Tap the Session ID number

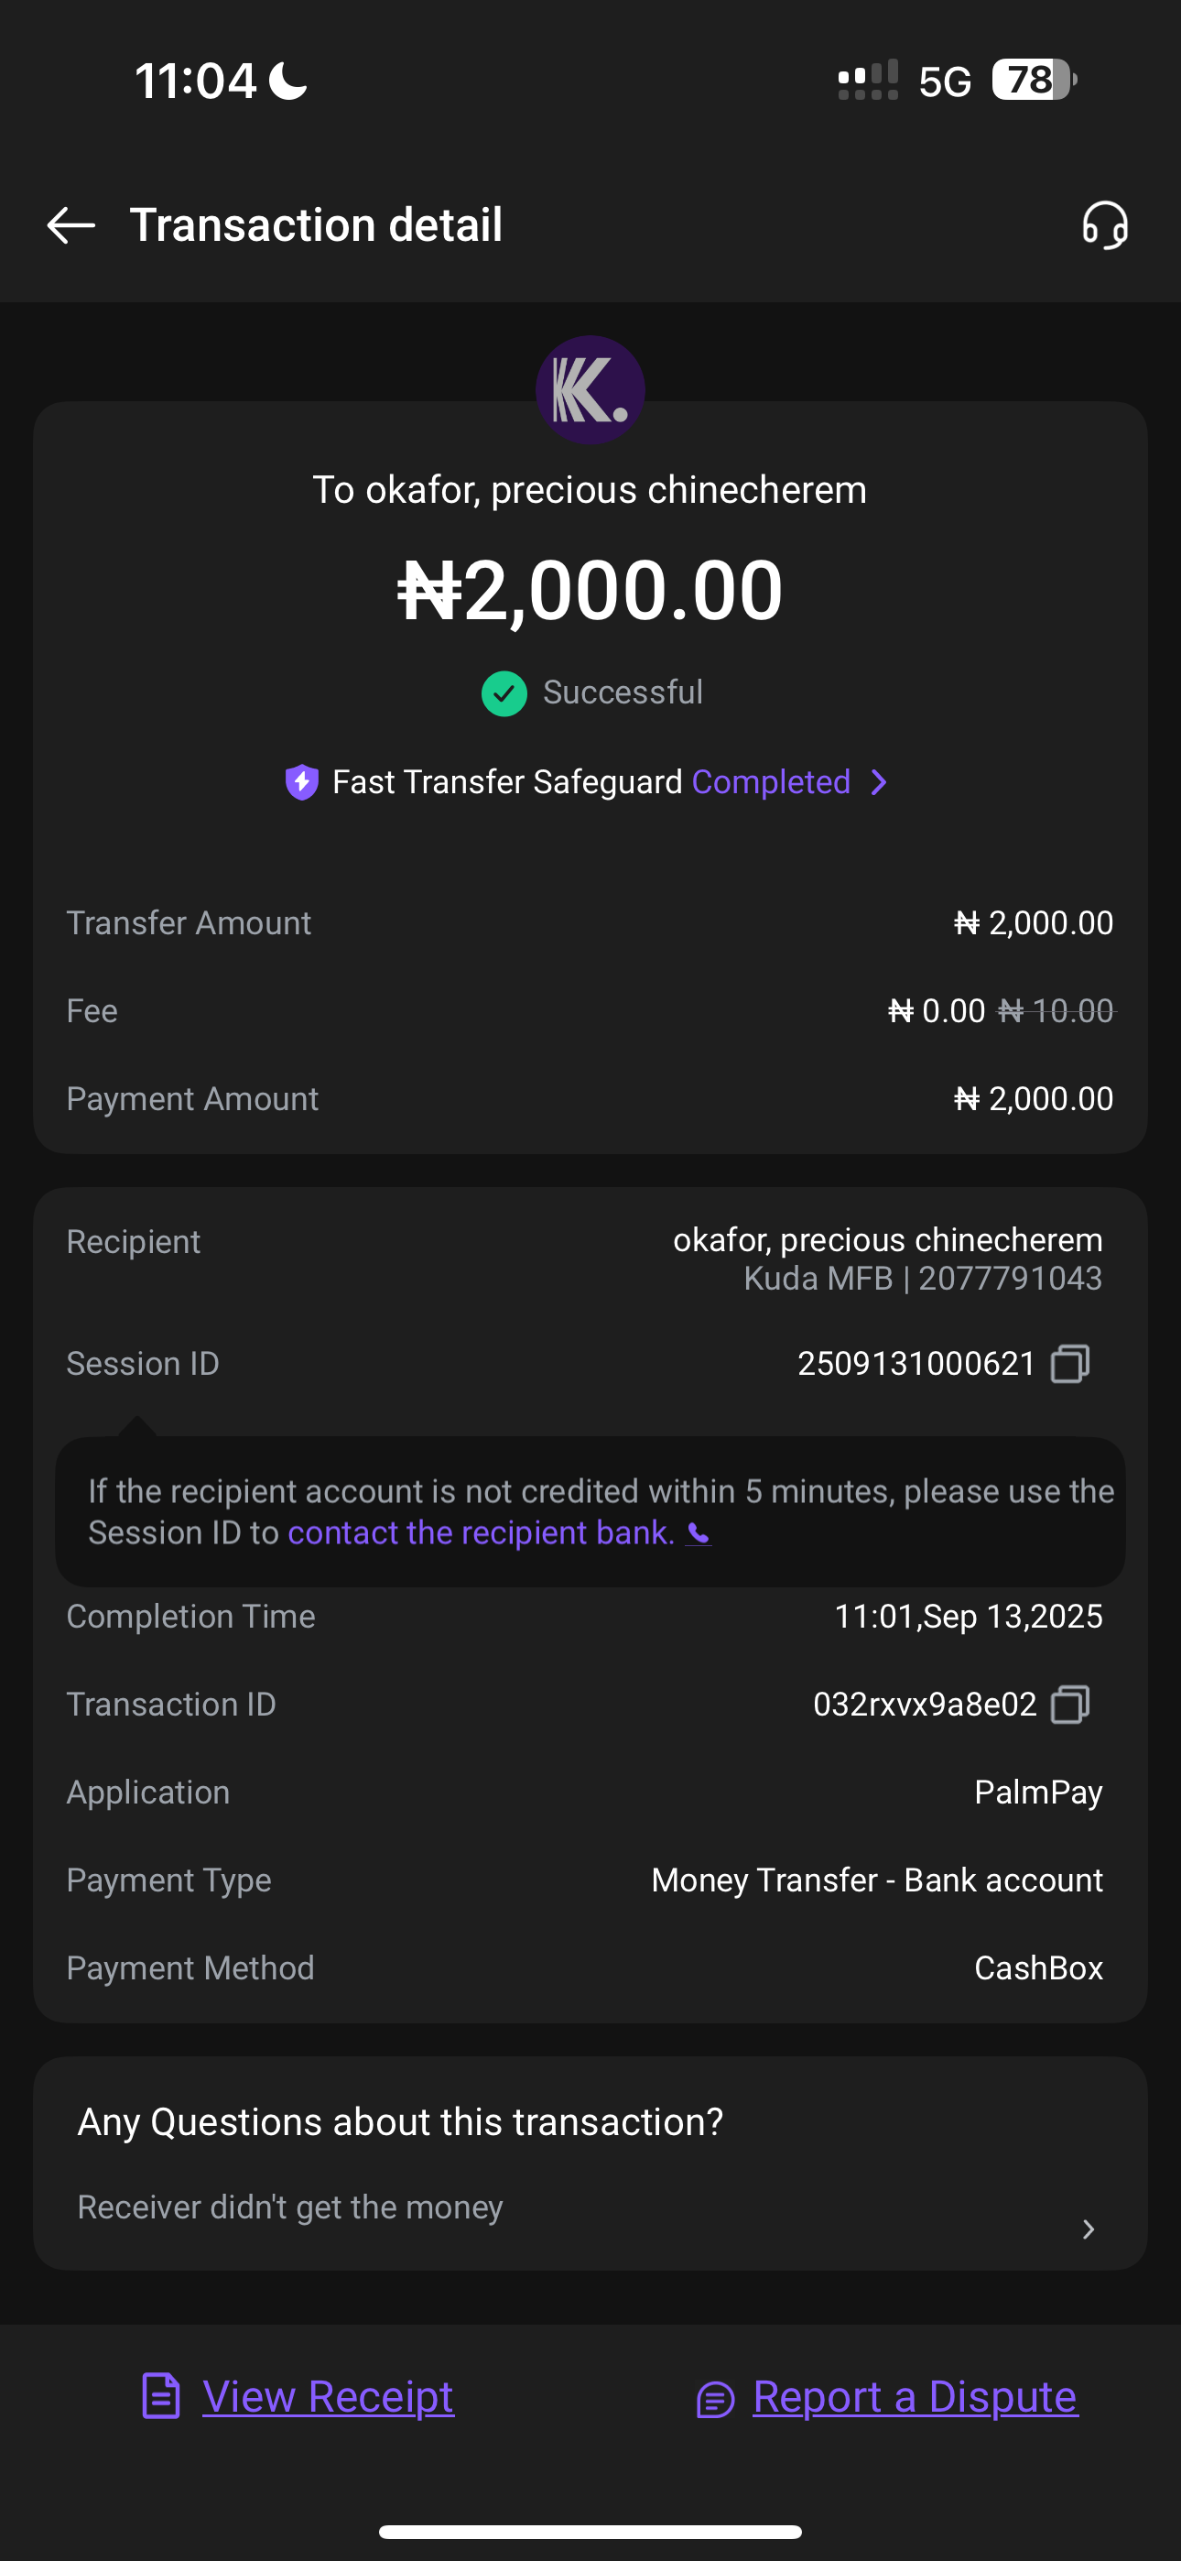click(916, 1363)
